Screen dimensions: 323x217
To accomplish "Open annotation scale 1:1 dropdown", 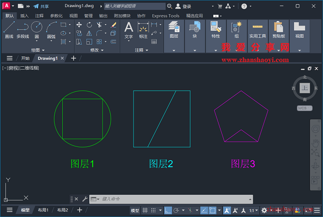I will pos(254,210).
